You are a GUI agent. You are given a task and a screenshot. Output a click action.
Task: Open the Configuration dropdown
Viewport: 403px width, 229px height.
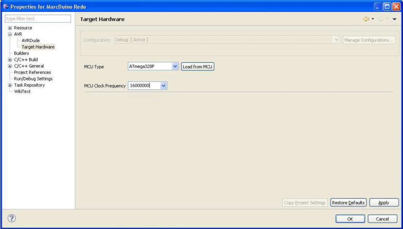pyautogui.click(x=336, y=40)
